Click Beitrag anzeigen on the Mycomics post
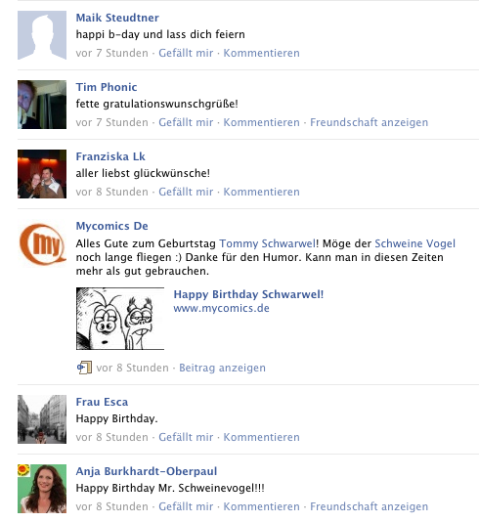The width and height of the screenshot is (479, 522). [222, 368]
